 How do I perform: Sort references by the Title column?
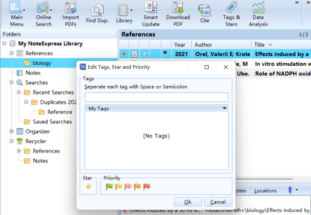[x=281, y=45]
